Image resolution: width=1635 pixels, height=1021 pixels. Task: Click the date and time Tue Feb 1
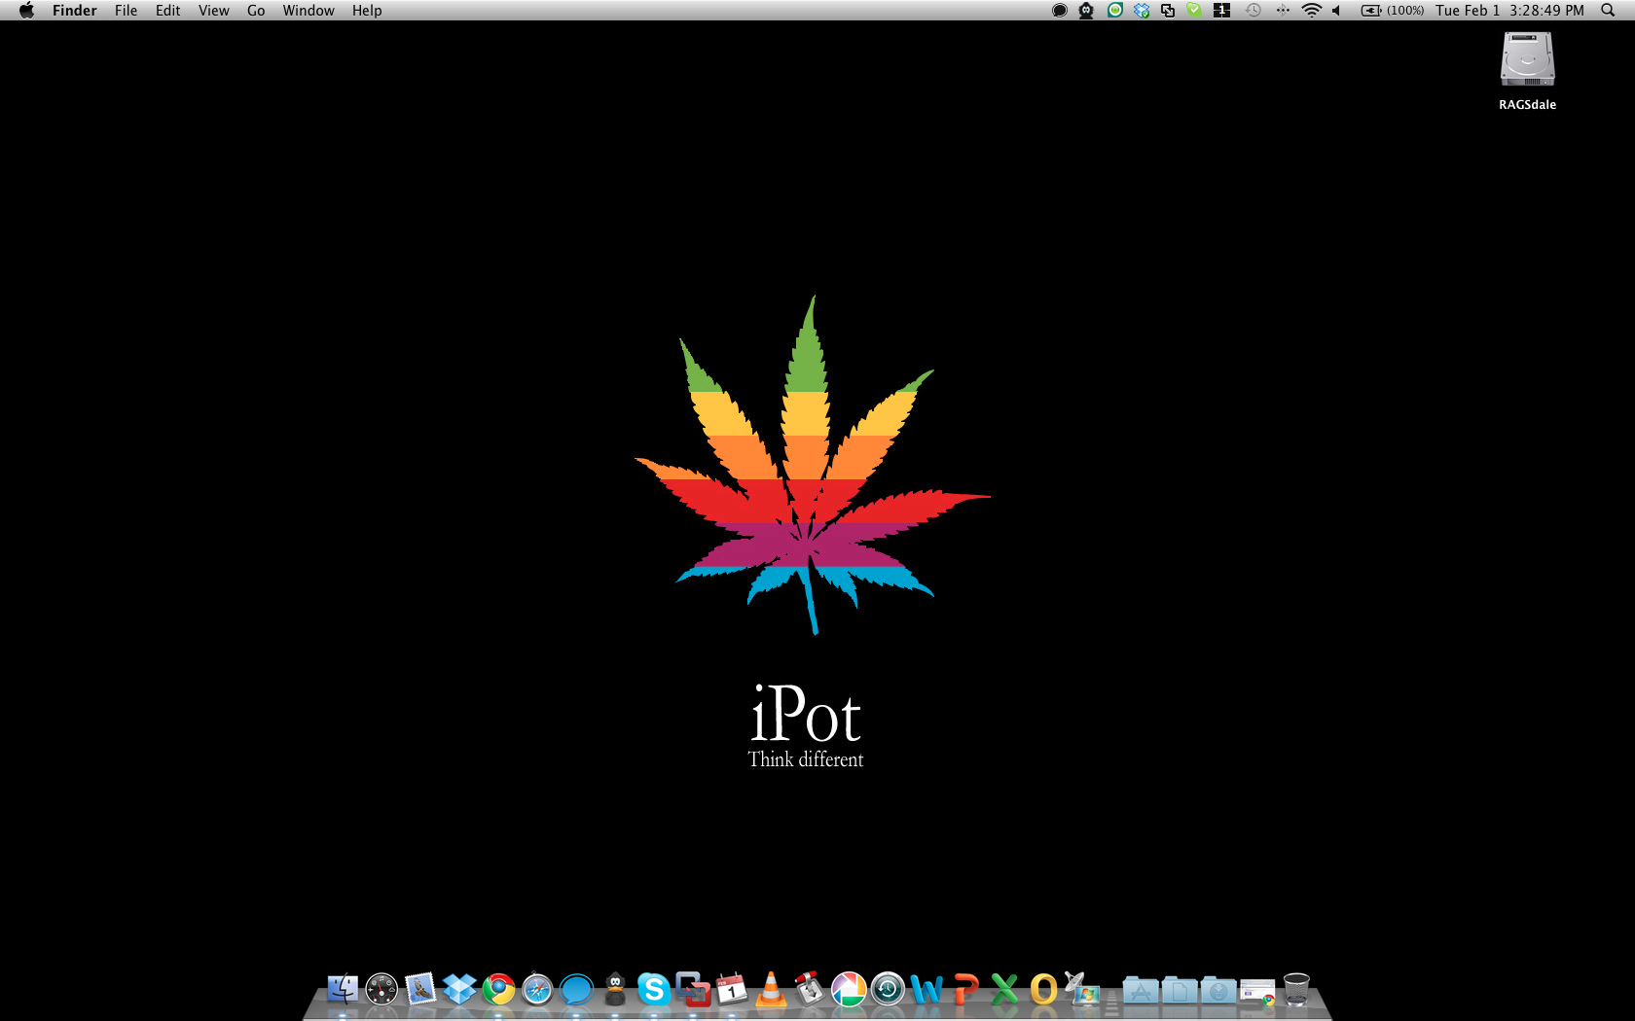pos(1509,10)
